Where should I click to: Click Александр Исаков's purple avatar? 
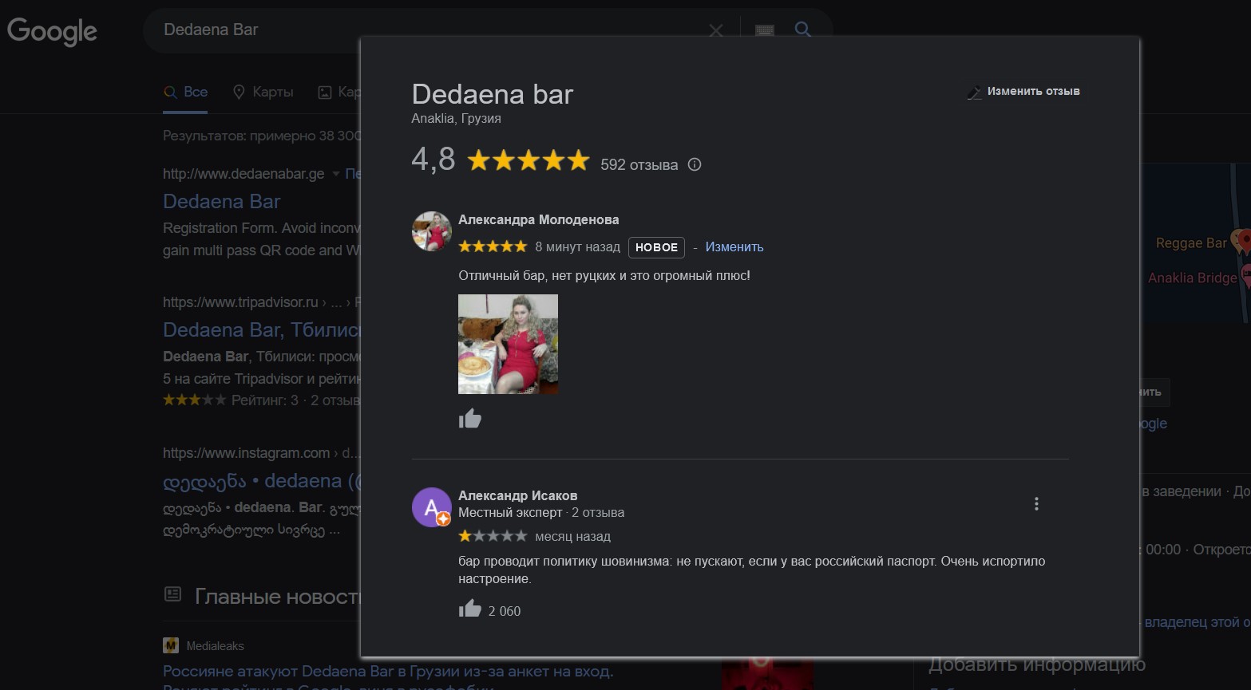pos(432,507)
